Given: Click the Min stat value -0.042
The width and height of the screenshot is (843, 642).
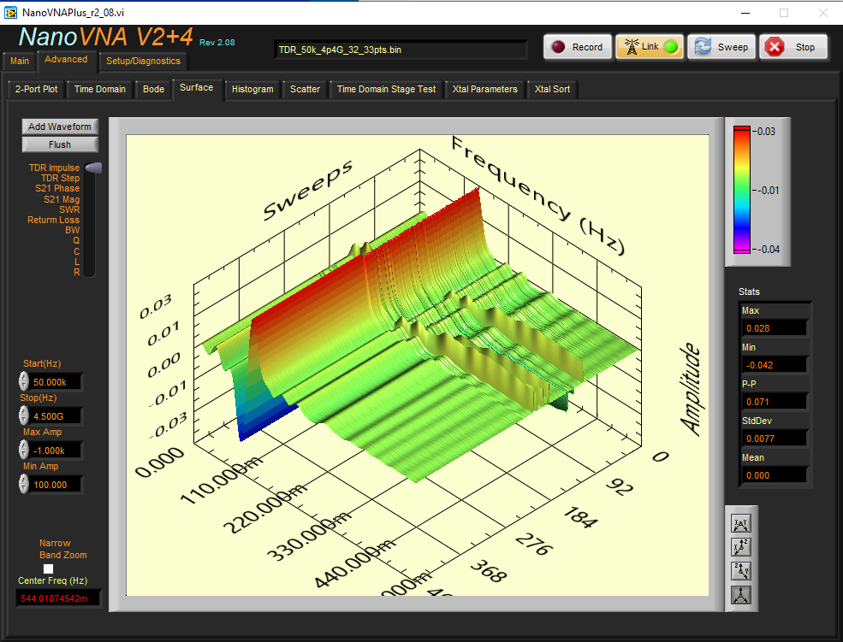Looking at the screenshot, I should [x=775, y=365].
